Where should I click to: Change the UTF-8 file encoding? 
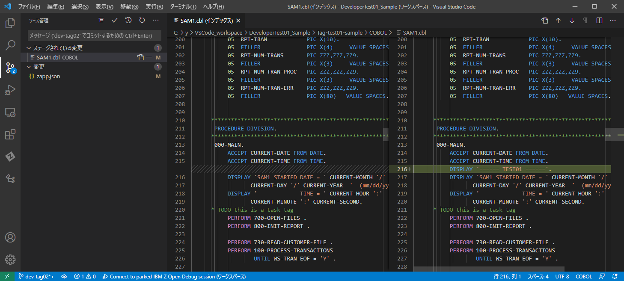[x=562, y=276]
